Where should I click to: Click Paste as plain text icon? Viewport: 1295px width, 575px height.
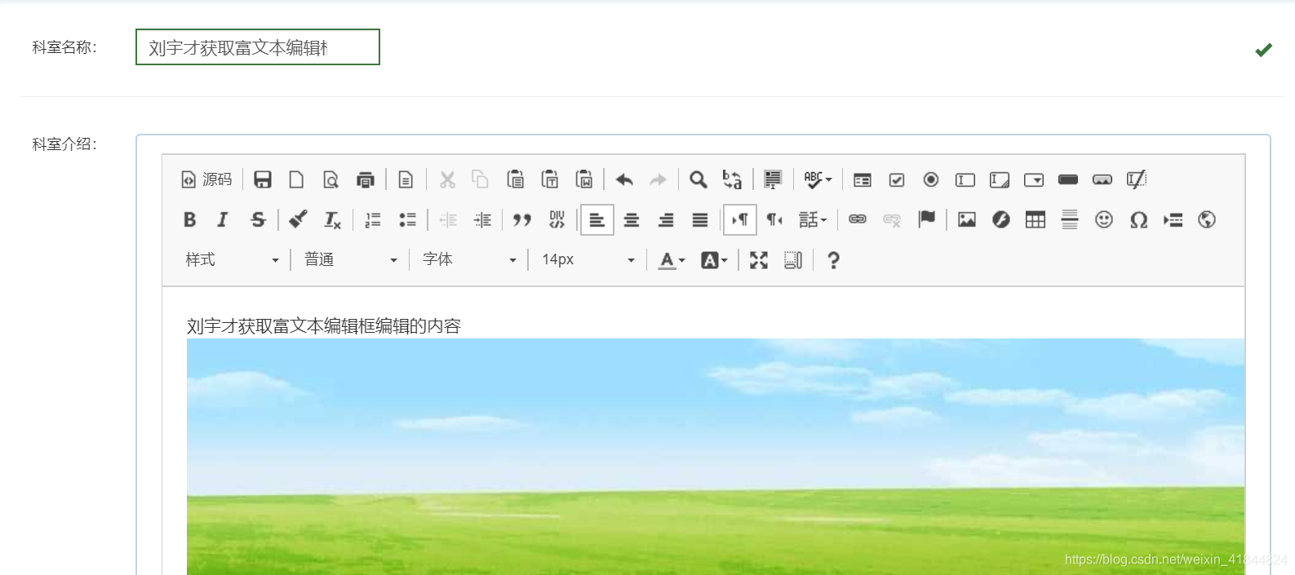click(550, 179)
